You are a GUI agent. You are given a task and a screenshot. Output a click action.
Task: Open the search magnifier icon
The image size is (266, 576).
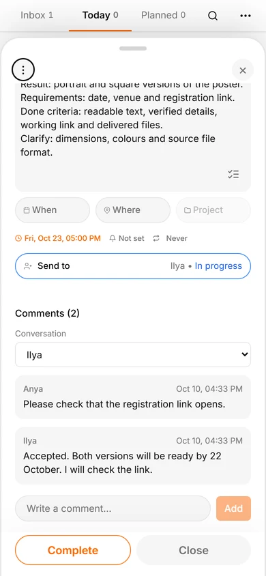213,16
